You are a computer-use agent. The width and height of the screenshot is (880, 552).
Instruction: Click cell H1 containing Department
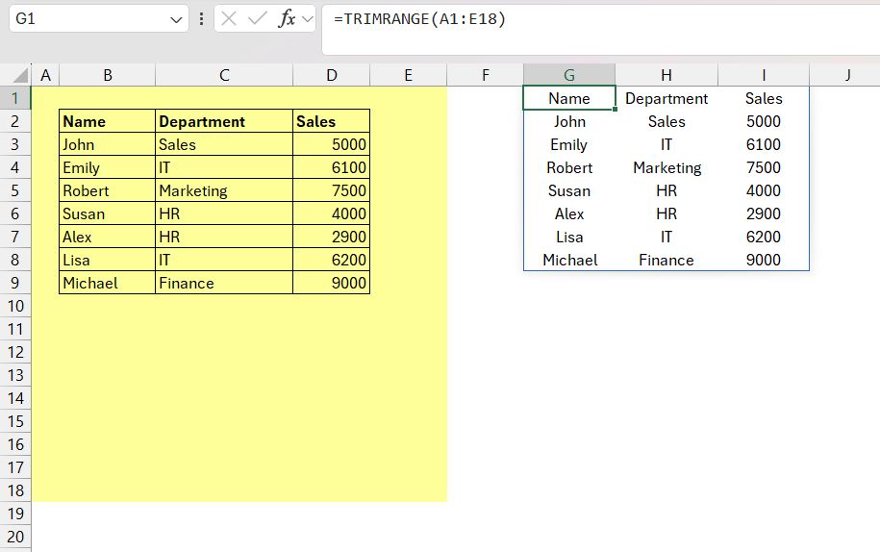coord(666,98)
